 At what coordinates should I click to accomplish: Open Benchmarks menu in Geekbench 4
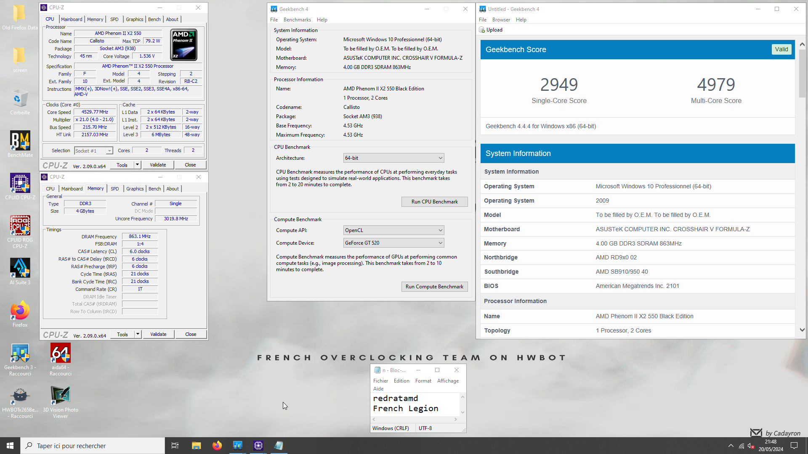point(297,20)
